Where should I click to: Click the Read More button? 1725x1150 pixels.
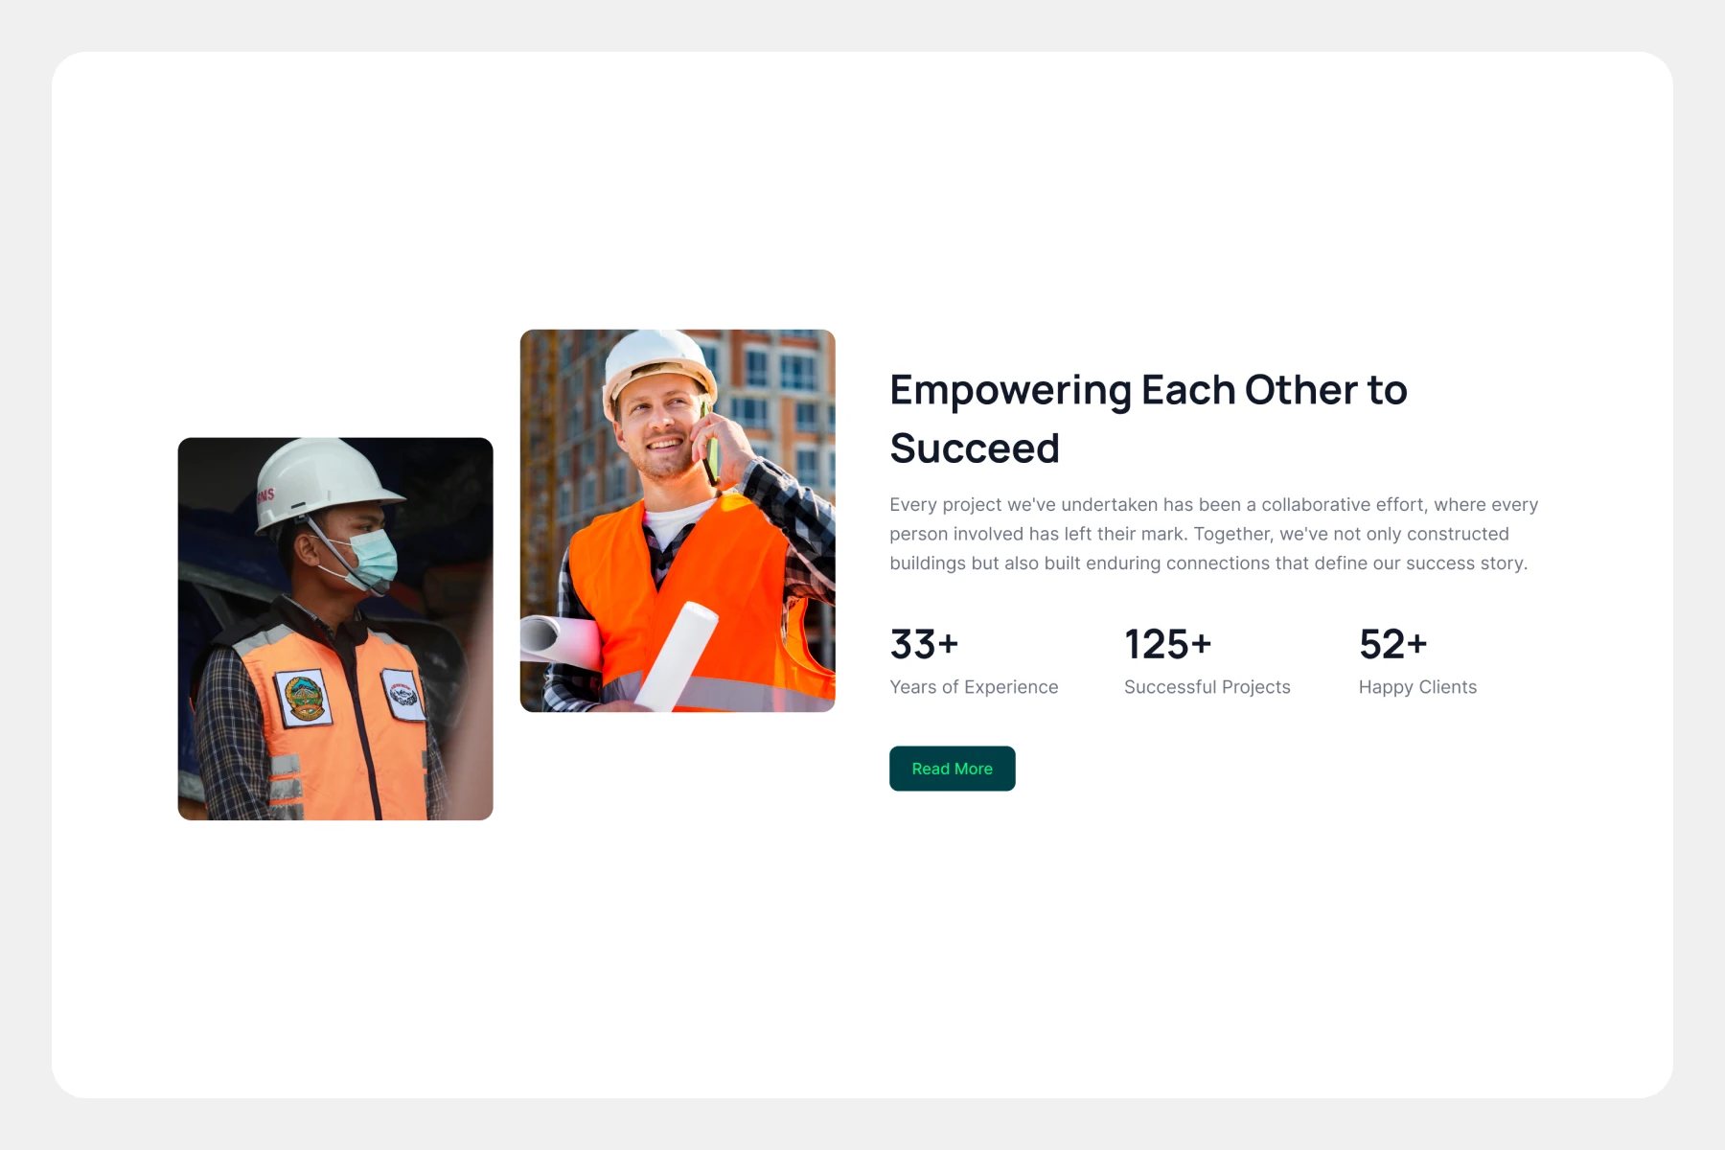[952, 769]
